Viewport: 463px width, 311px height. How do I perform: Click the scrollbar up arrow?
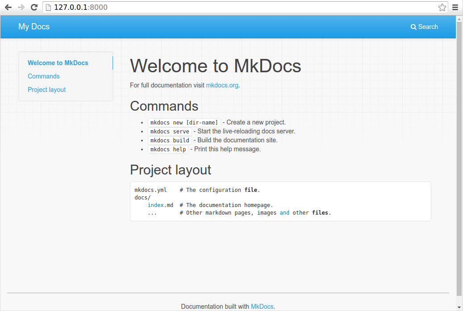tap(459, 19)
